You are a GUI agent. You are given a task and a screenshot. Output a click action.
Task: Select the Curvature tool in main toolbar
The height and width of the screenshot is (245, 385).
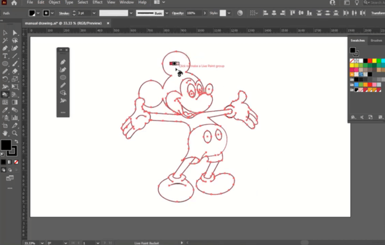click(15, 48)
